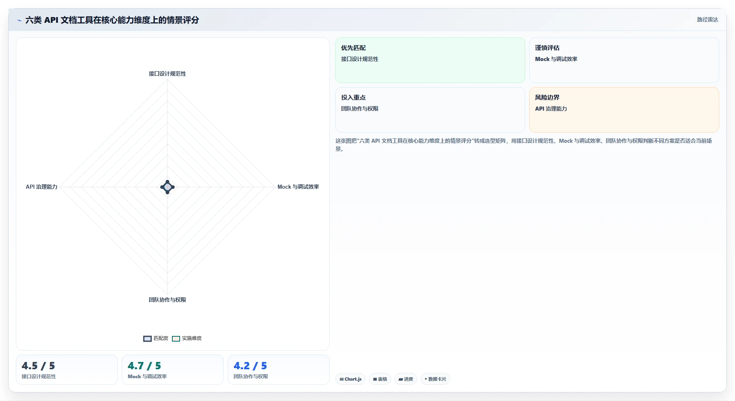Click the description paragraph starting 这张图把
Viewport: 735px width, 401px height.
[524, 145]
